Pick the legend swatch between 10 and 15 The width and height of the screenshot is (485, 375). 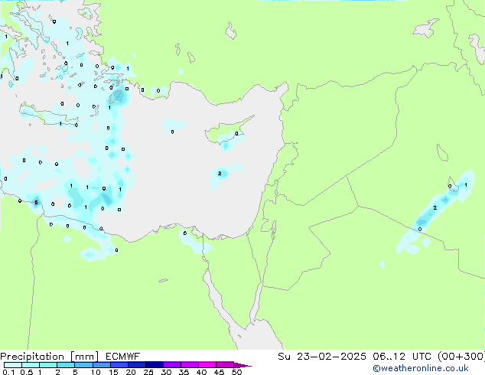pos(102,365)
